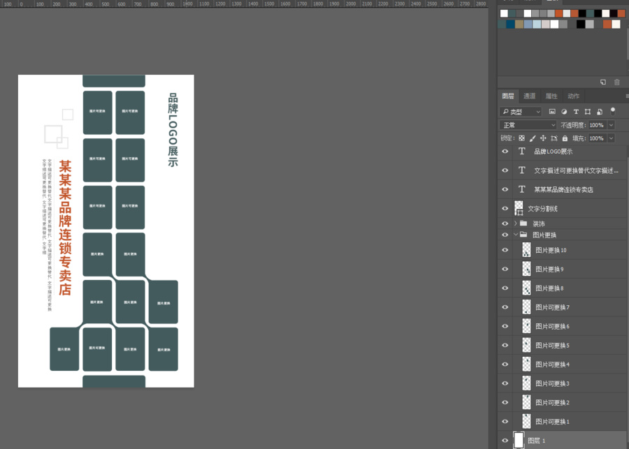This screenshot has width=629, height=449.
Task: Collapse the 图片更换 layer group
Action: click(516, 235)
